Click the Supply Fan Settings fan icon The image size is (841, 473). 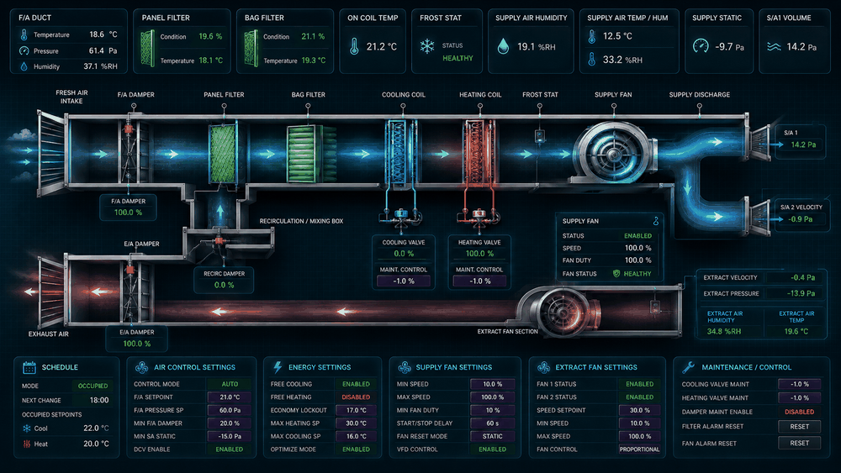(x=405, y=367)
